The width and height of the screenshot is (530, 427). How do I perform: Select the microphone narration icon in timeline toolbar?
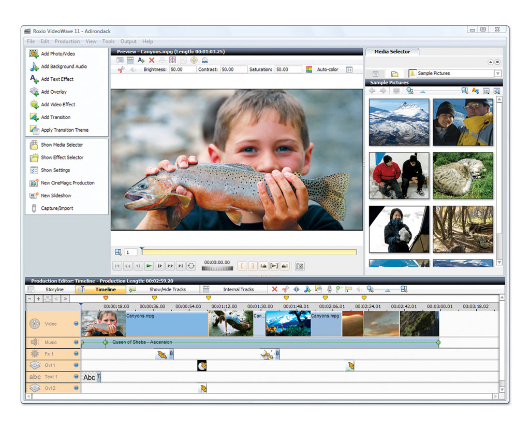coord(329,289)
